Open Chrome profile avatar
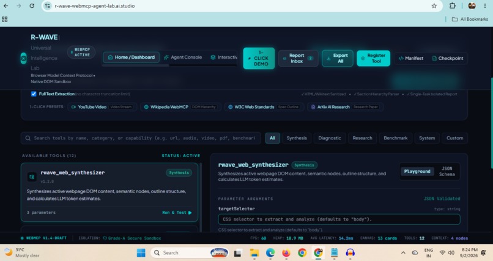The height and width of the screenshot is (261, 493). coord(472,6)
